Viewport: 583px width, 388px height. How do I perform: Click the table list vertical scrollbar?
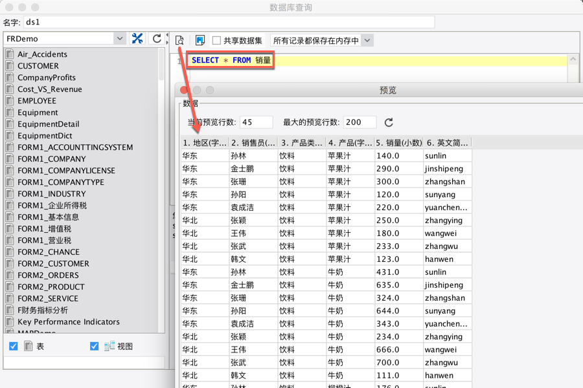coord(161,65)
